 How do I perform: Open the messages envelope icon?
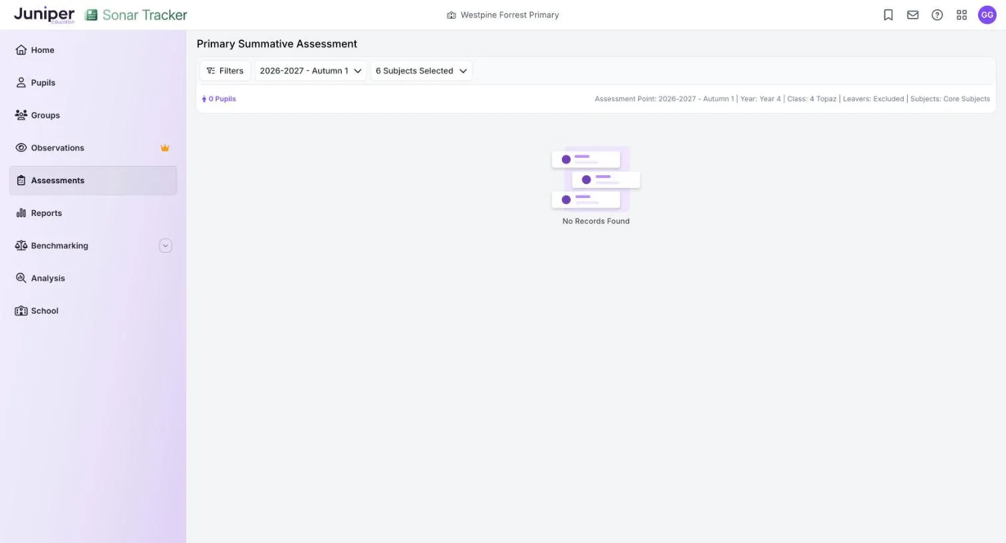[913, 15]
